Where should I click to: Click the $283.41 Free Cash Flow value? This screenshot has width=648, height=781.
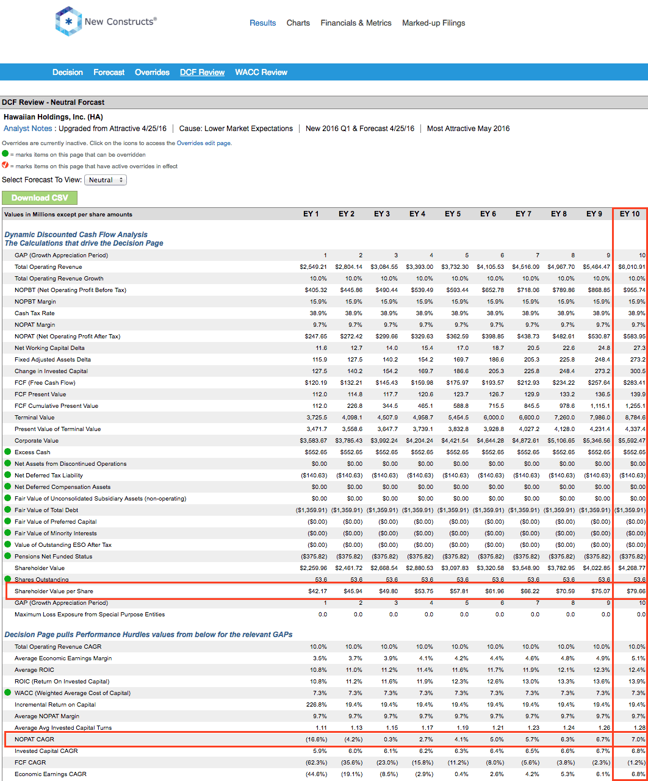[x=635, y=382]
